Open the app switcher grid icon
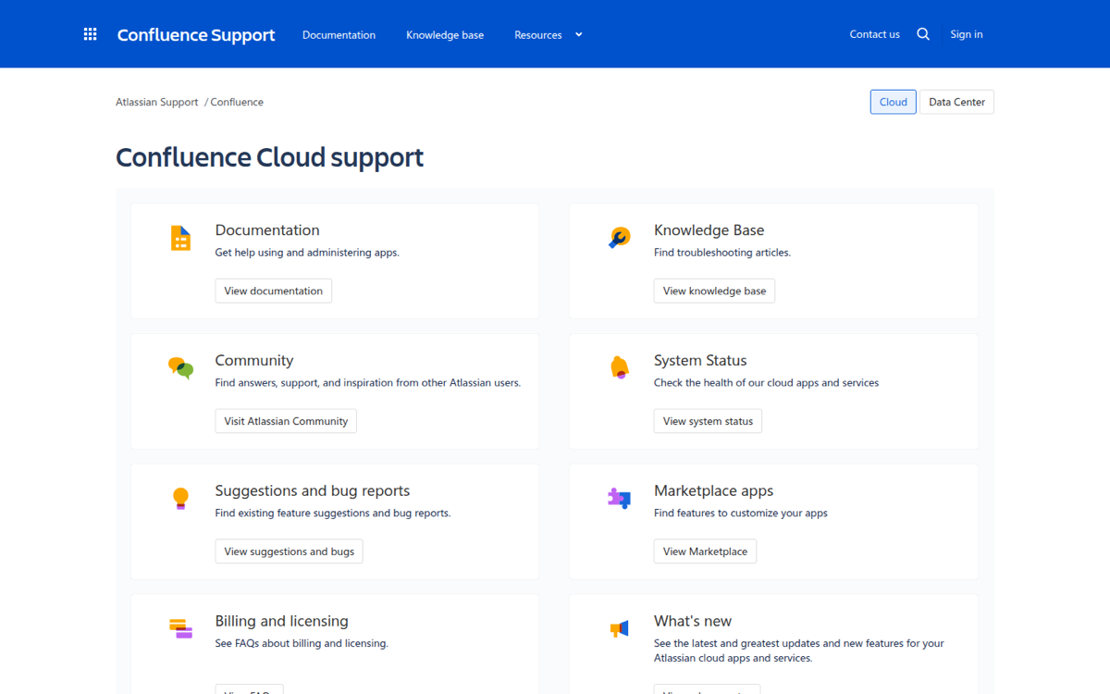This screenshot has width=1110, height=694. click(90, 34)
